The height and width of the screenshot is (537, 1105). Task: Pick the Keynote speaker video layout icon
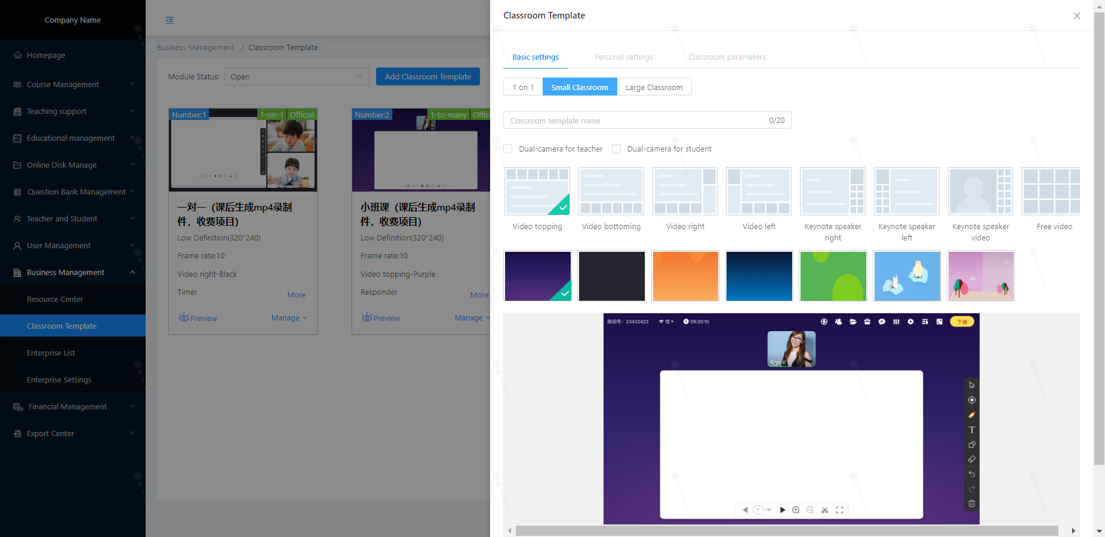980,192
